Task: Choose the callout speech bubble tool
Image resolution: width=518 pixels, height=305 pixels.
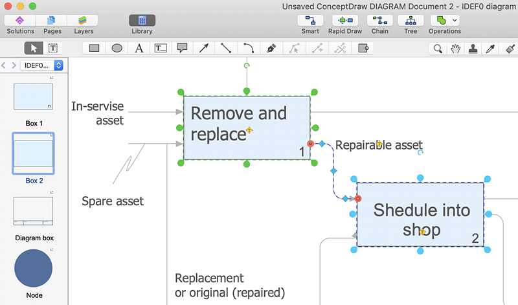Action: [x=183, y=48]
